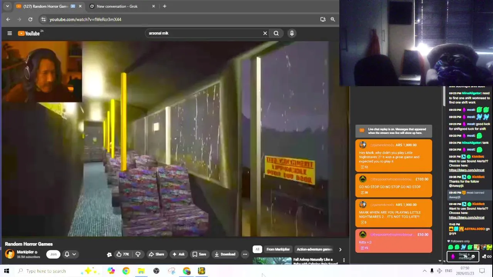The width and height of the screenshot is (493, 277).
Task: Open the £100.00 GO NO STOP super chat
Action: 393,185
